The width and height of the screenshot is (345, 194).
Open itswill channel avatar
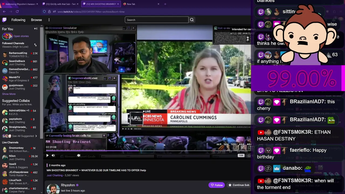point(5,166)
